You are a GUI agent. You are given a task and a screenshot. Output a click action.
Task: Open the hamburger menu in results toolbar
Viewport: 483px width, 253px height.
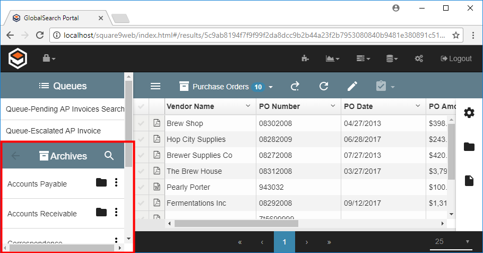point(156,87)
